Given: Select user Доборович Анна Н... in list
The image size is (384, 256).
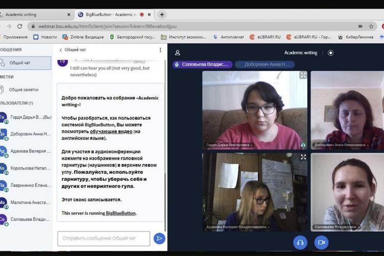Looking at the screenshot, I should (x=26, y=134).
